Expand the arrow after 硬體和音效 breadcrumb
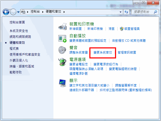This screenshot has height=121, width=161. click(64, 12)
